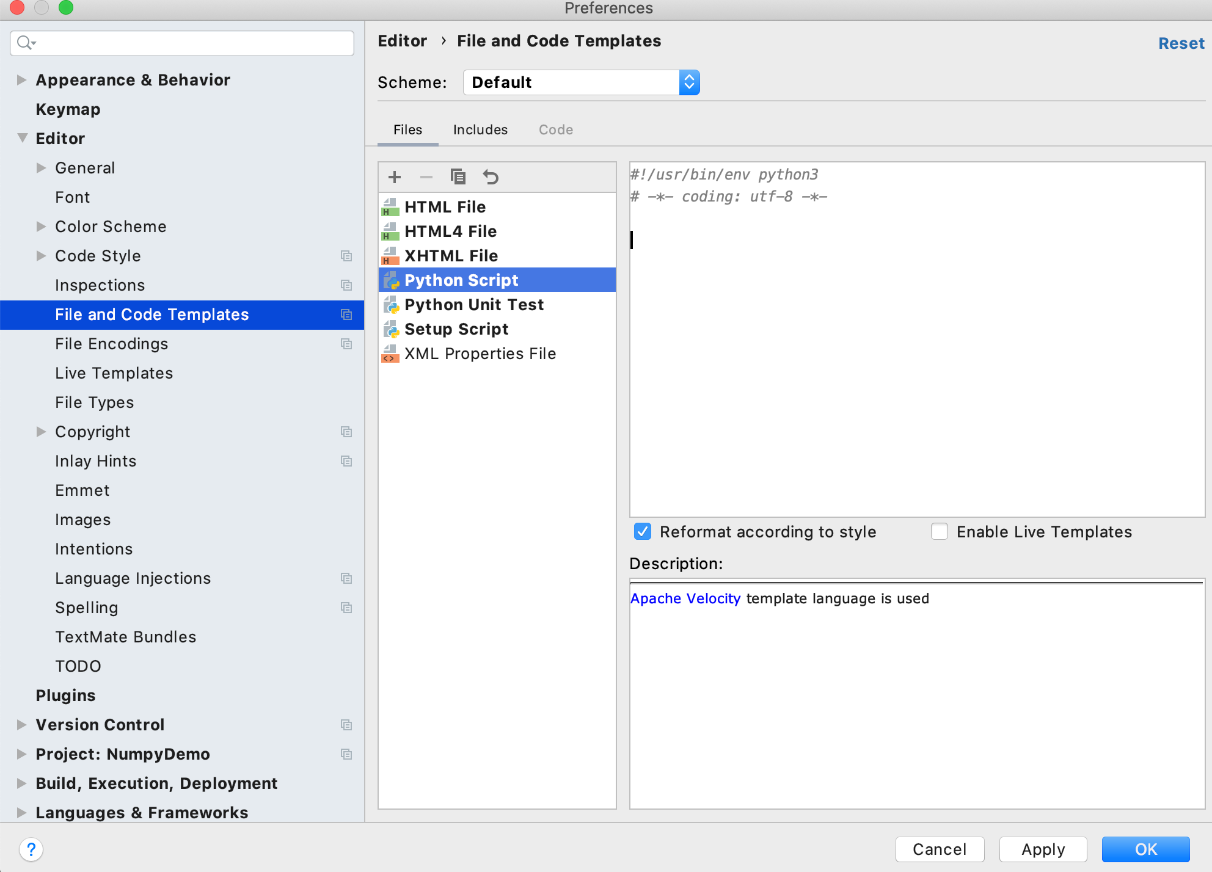Screen dimensions: 1212x872
Task: Remove selected template using the minus icon
Action: tap(426, 177)
